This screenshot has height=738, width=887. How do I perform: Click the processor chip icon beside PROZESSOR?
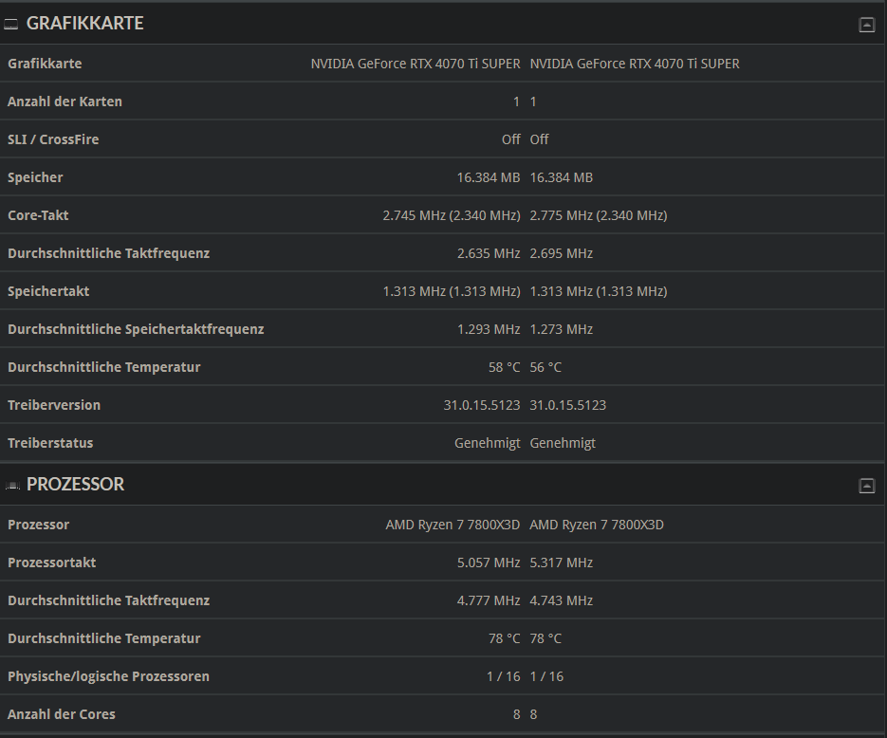pyautogui.click(x=12, y=486)
